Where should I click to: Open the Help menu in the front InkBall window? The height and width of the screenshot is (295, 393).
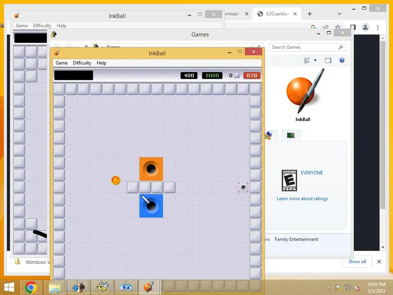pyautogui.click(x=101, y=63)
